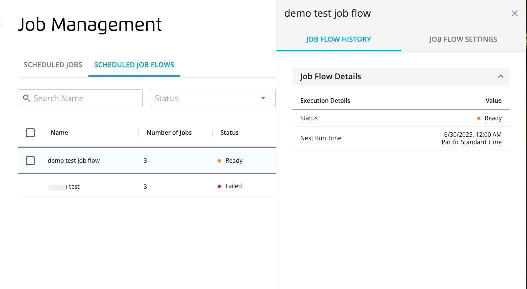Screen dimensions: 527x289
Task: Open the job flow row ending in 'test'
Action: [64, 187]
